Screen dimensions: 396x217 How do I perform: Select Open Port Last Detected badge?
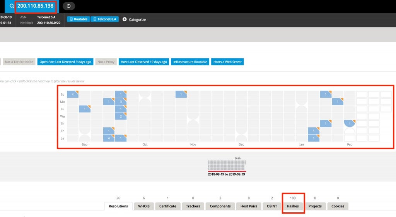tap(65, 62)
